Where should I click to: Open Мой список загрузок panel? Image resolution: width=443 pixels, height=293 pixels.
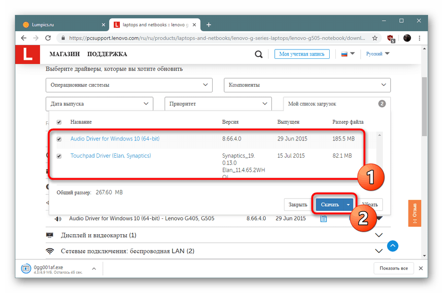[337, 104]
